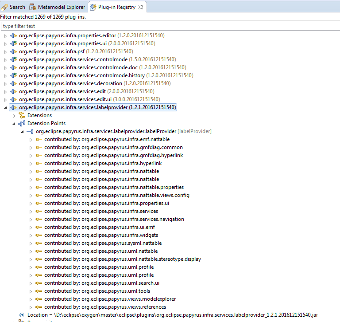340x322 pixels.
Task: Open the Search view tab
Action: [x=13, y=7]
